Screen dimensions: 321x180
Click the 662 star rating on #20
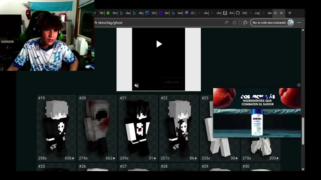coord(110,158)
